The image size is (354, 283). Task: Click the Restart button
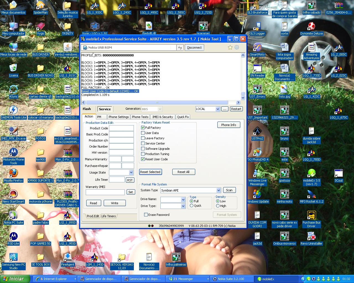236,109
